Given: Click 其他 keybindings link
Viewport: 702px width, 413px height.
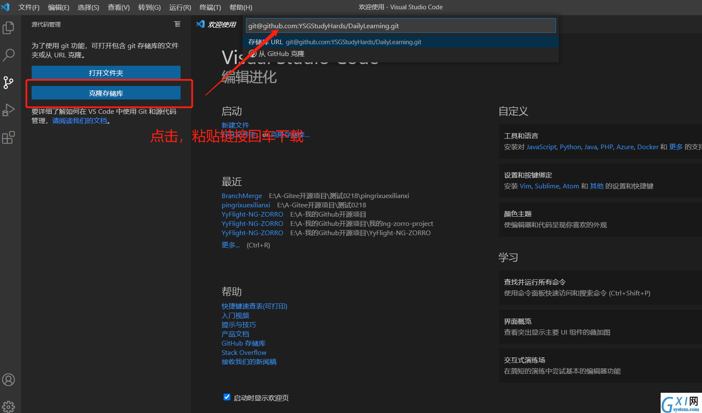Looking at the screenshot, I should 597,186.
